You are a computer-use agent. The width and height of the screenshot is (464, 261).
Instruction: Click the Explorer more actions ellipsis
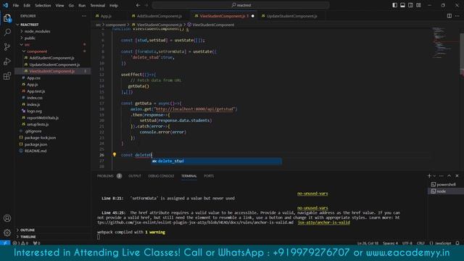[84, 16]
